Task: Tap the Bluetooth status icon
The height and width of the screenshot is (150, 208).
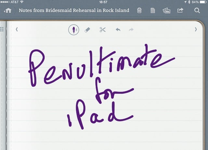Action: 189,2
